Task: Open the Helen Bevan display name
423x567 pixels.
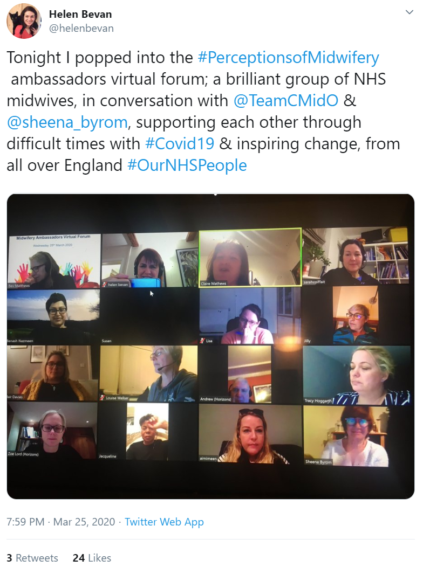Action: click(80, 14)
